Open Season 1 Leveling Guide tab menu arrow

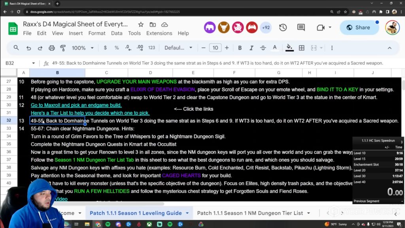coord(187,213)
